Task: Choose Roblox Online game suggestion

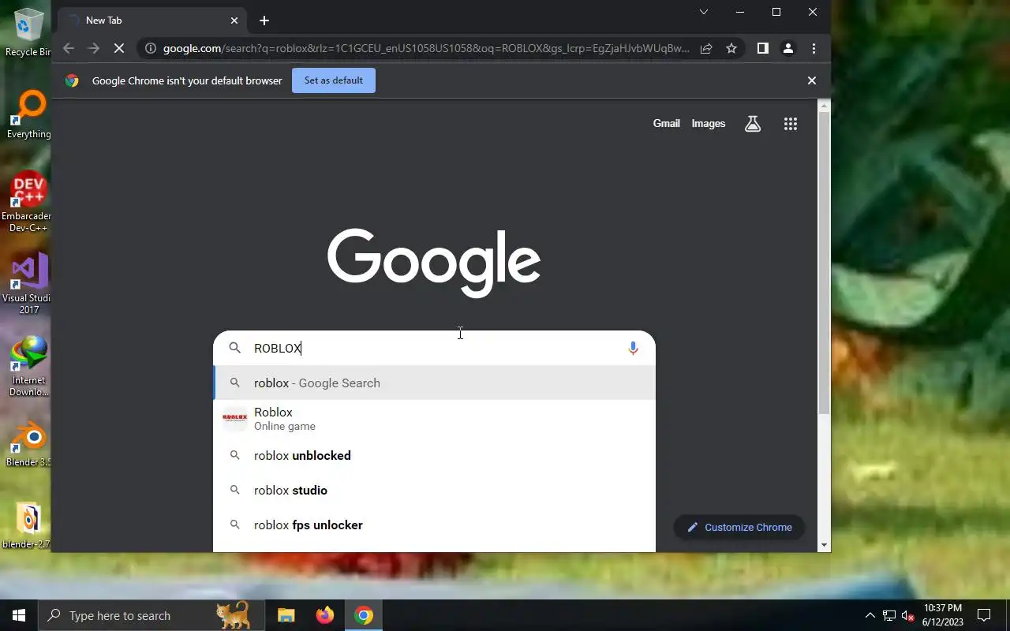Action: 434,419
